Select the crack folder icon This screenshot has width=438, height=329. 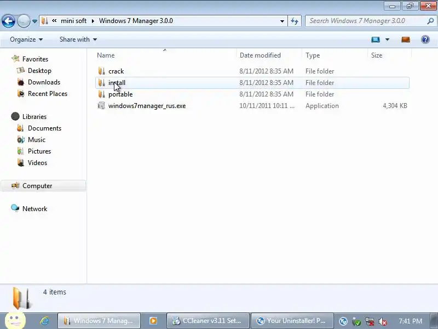[x=101, y=71]
